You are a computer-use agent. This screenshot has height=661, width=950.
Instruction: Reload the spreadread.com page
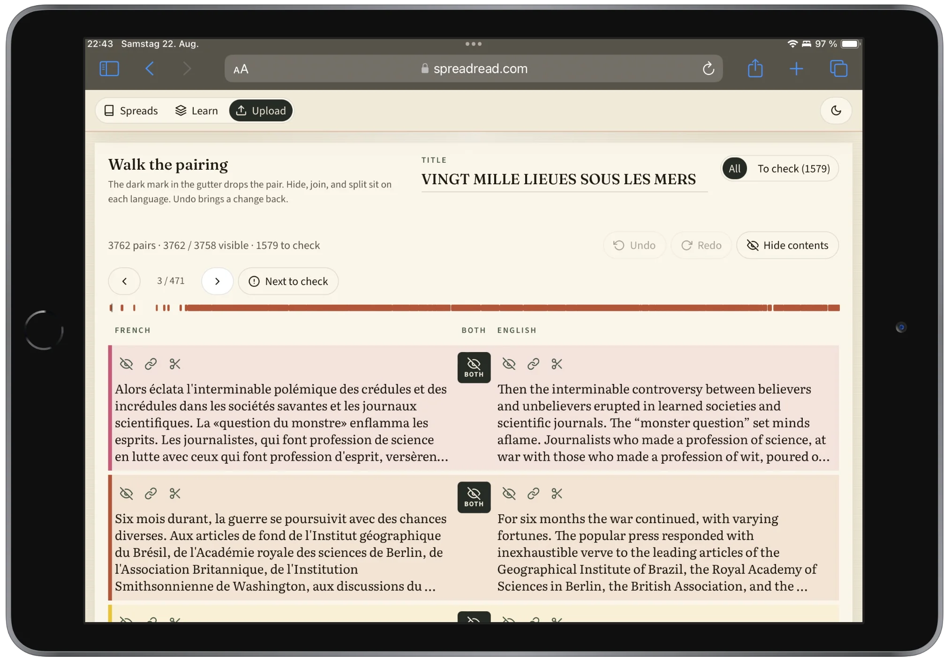(x=708, y=69)
